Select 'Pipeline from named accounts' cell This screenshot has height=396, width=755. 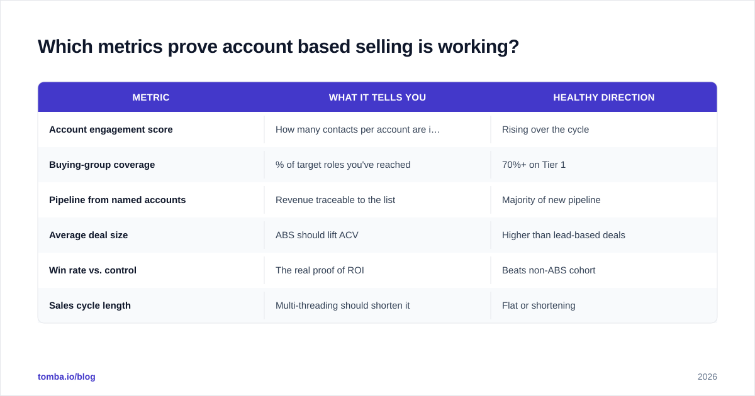pyautogui.click(x=151, y=200)
